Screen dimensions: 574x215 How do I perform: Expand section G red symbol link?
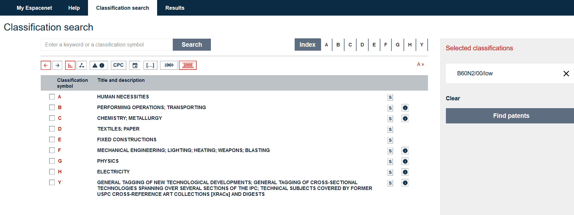click(60, 161)
